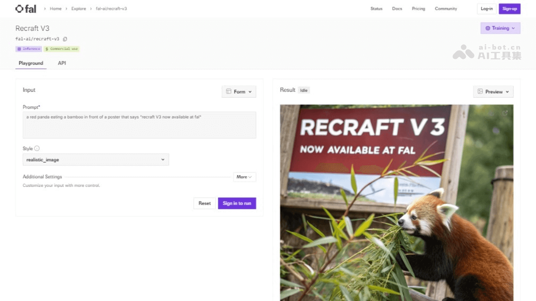Click the Inference tag badge
The height and width of the screenshot is (301, 536).
tap(29, 49)
